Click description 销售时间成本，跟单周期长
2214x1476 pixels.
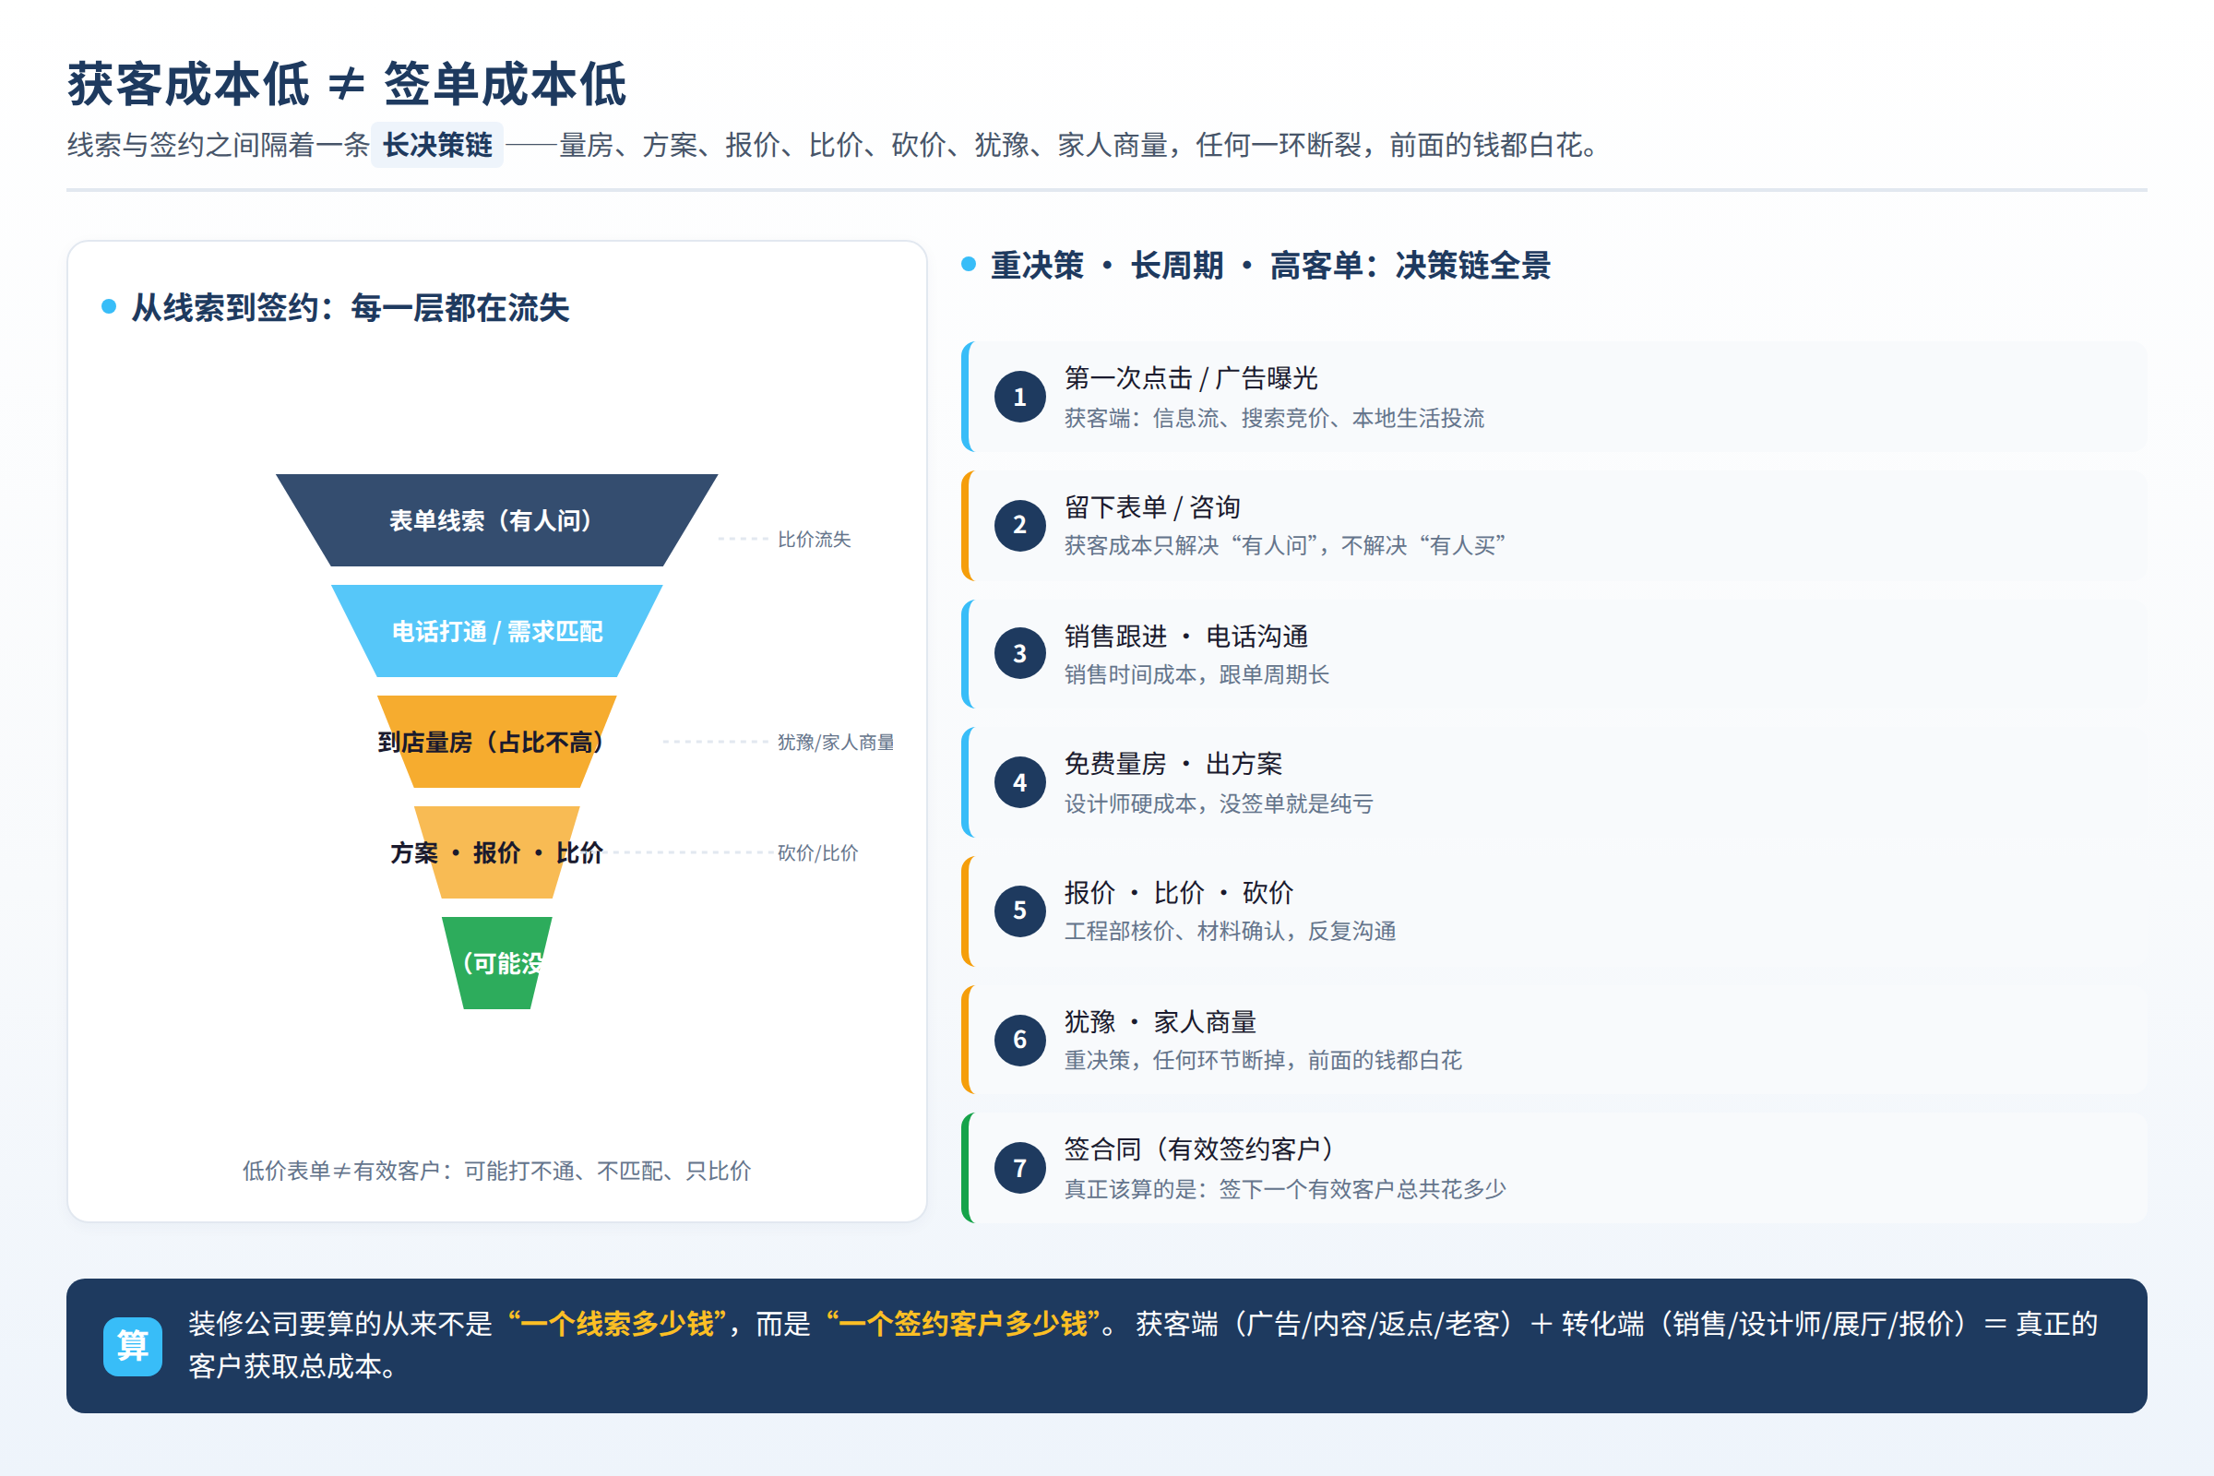click(x=1196, y=675)
